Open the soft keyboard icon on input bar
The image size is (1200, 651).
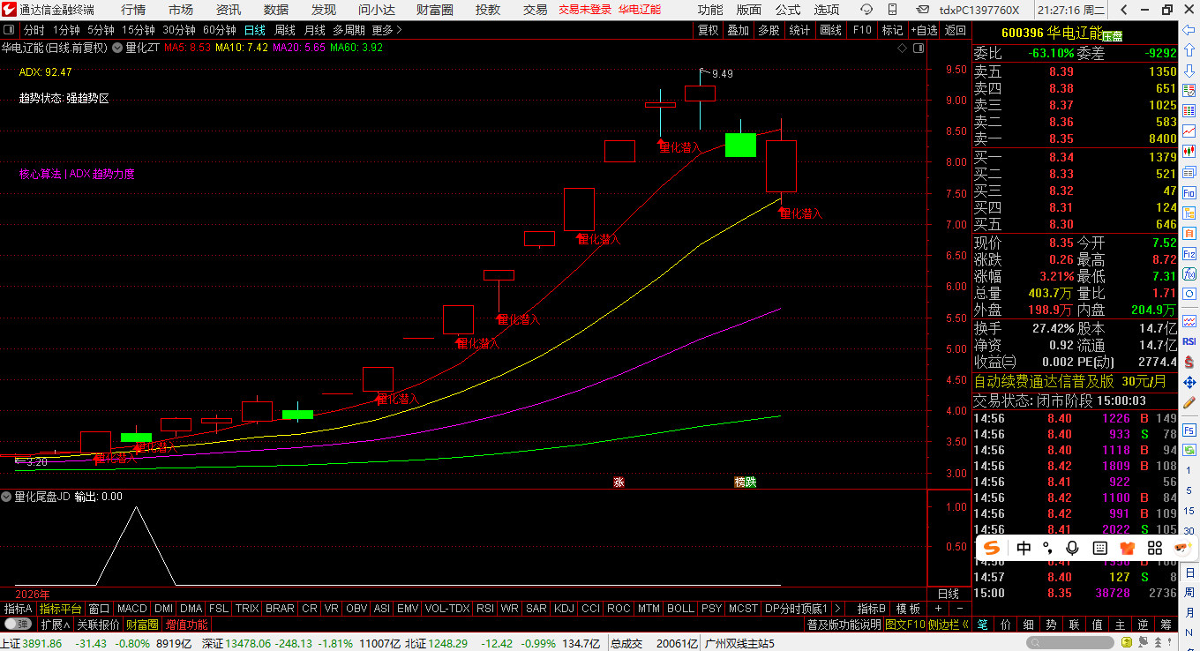(x=1099, y=548)
